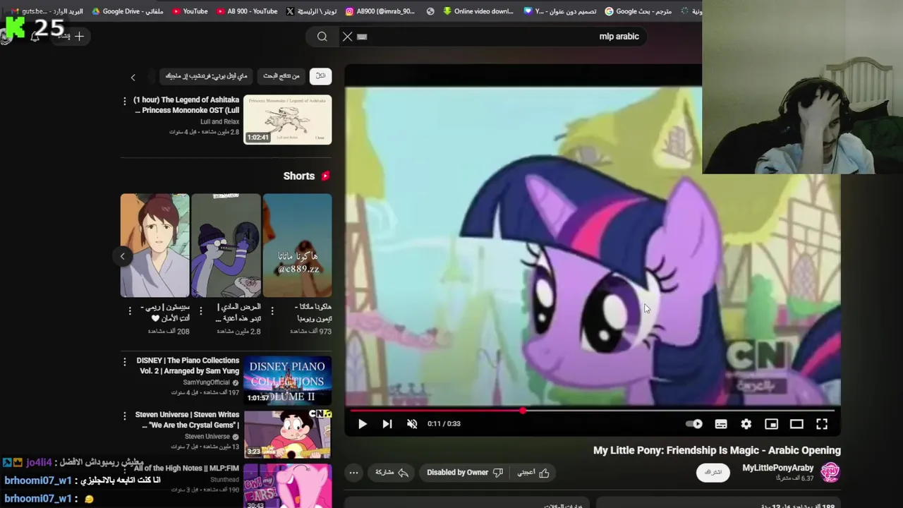Open Steven Universe Crystal Gems thumbnail

(288, 434)
